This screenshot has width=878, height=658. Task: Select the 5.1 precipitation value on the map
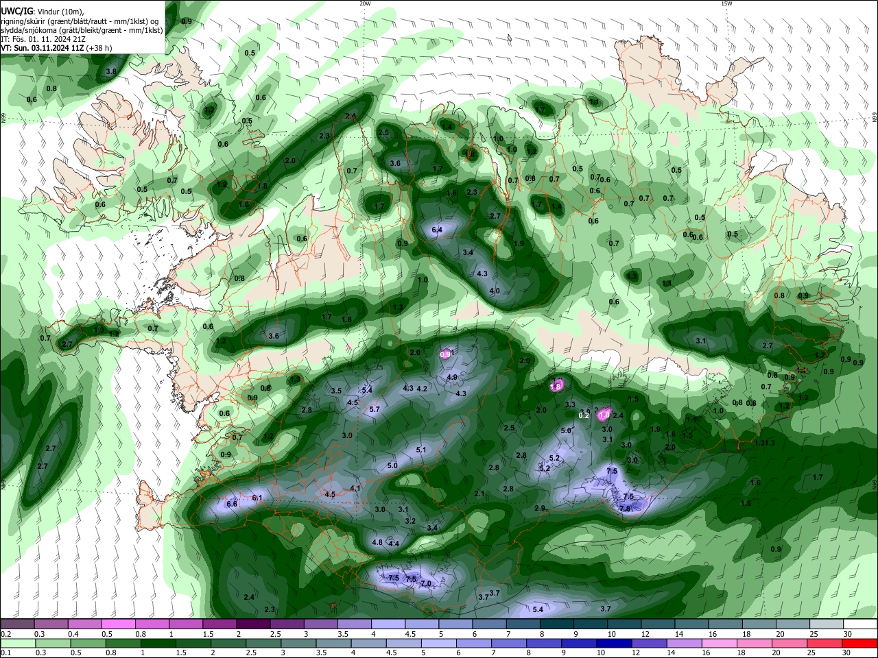[x=421, y=450]
